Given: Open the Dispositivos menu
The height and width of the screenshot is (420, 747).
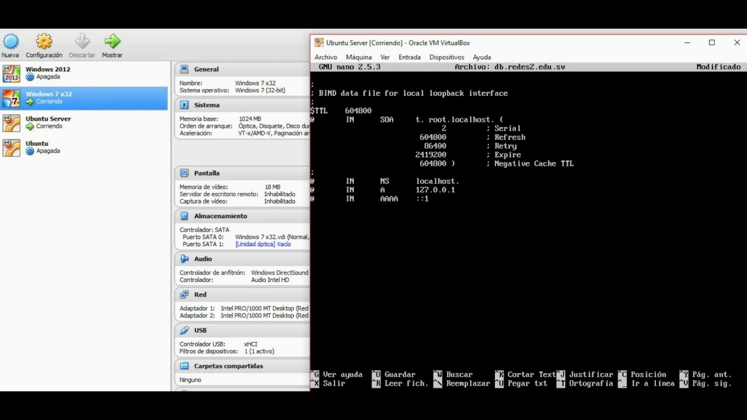Looking at the screenshot, I should pos(446,57).
